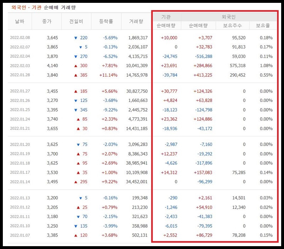The width and height of the screenshot is (284, 249).
Task: Click the price change 345
Action: tap(84, 110)
